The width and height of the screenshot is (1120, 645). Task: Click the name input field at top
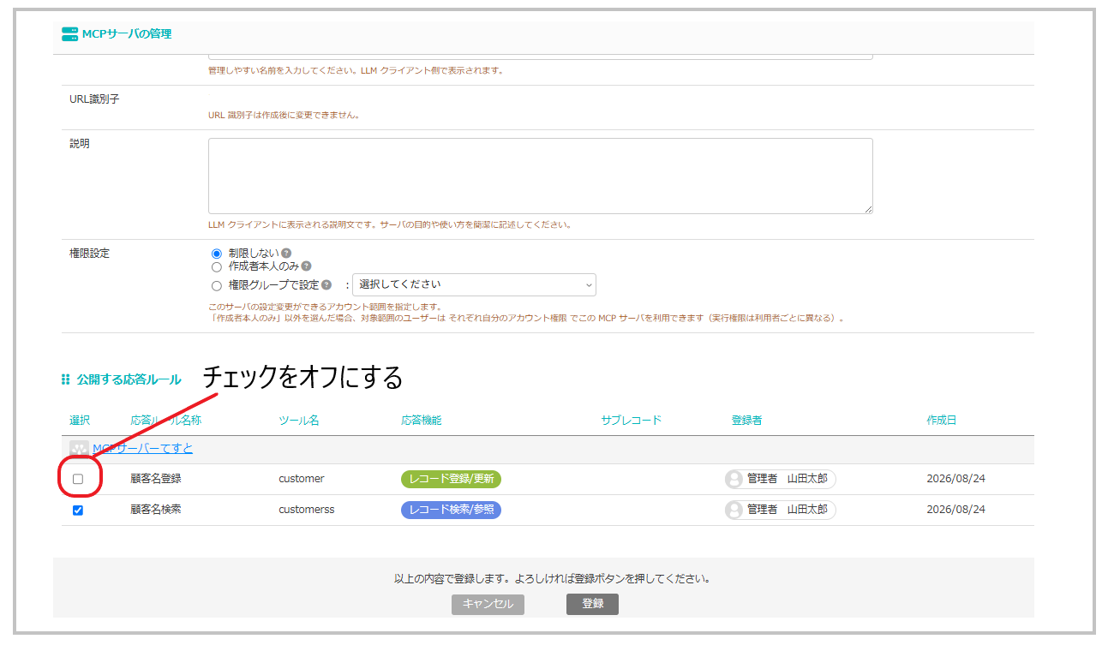pyautogui.click(x=541, y=57)
